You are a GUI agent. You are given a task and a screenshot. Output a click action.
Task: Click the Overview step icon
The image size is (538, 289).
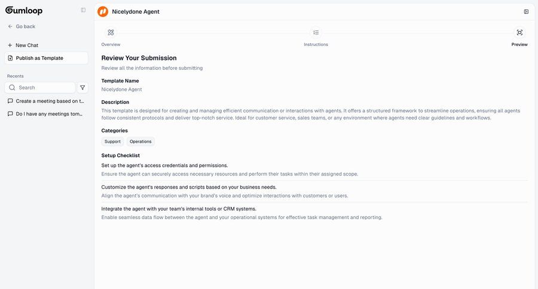coord(111,32)
